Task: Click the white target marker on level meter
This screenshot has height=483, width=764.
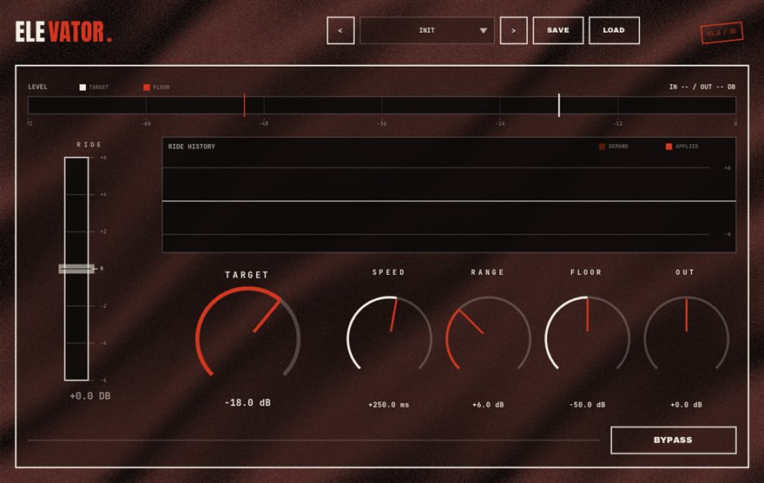Action: (559, 105)
